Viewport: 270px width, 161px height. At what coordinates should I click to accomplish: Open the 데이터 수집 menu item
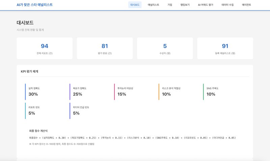(x=227, y=5)
